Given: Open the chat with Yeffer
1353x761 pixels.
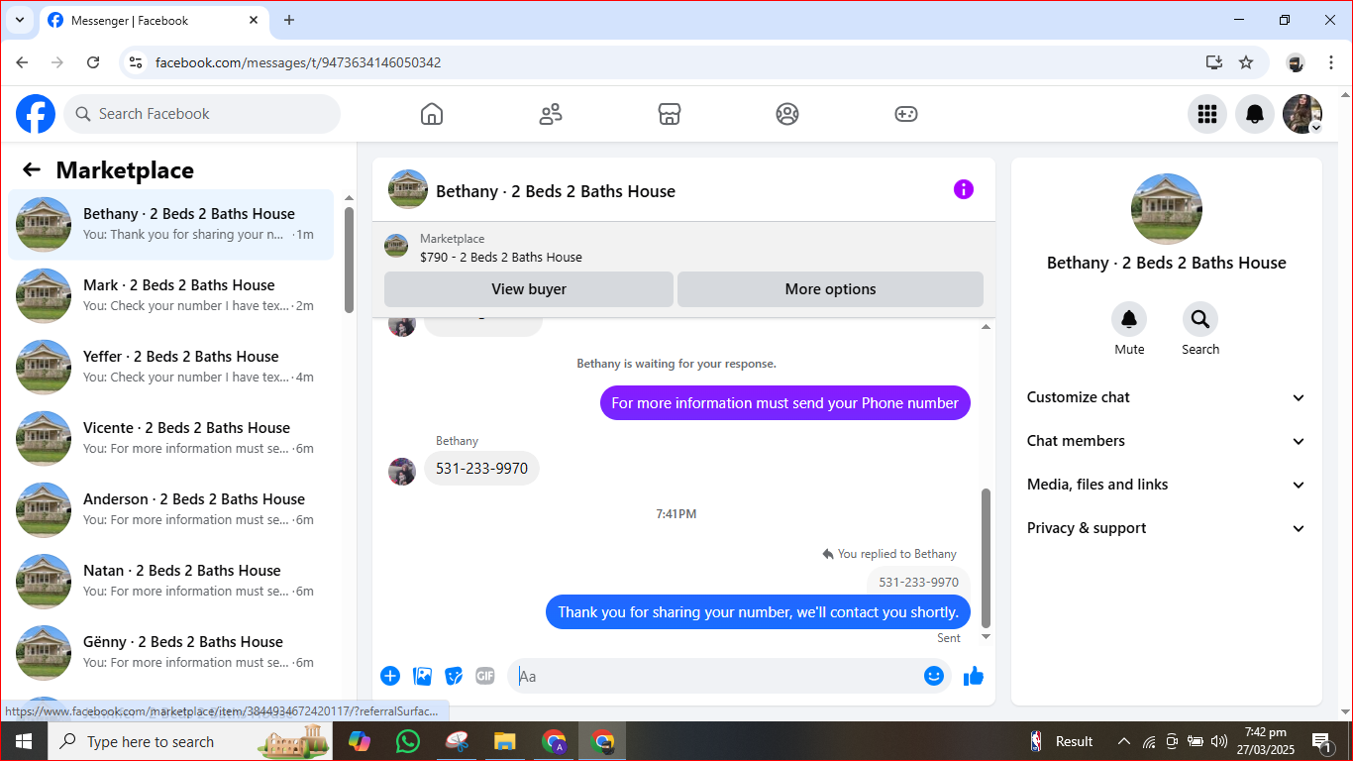Looking at the screenshot, I should pos(170,367).
